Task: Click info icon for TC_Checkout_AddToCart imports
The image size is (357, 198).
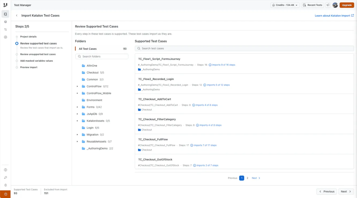Action: 194,105
